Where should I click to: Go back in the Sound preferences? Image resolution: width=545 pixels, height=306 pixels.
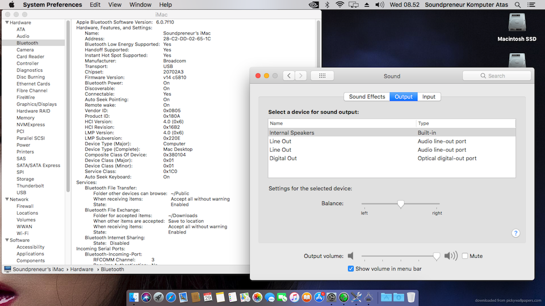click(x=289, y=75)
